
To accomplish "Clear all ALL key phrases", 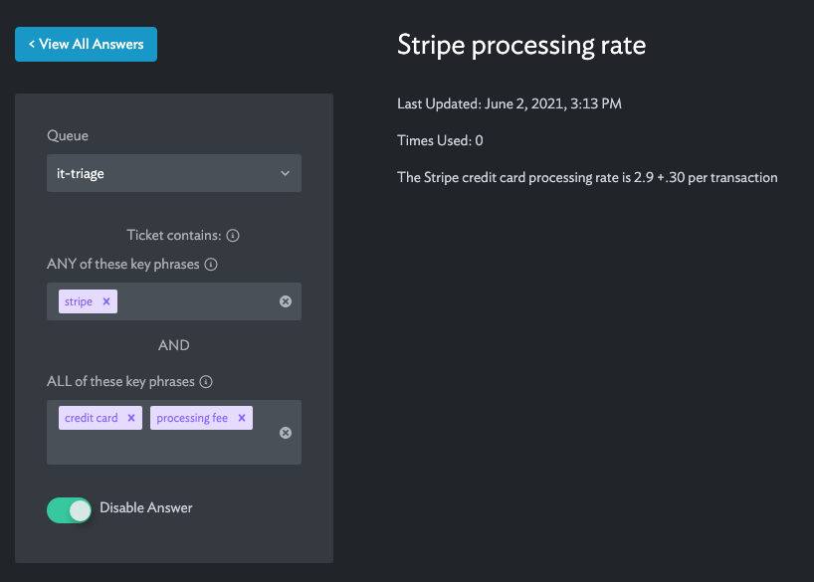I will (x=286, y=433).
